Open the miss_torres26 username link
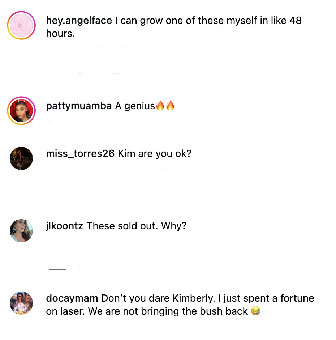 [80, 153]
